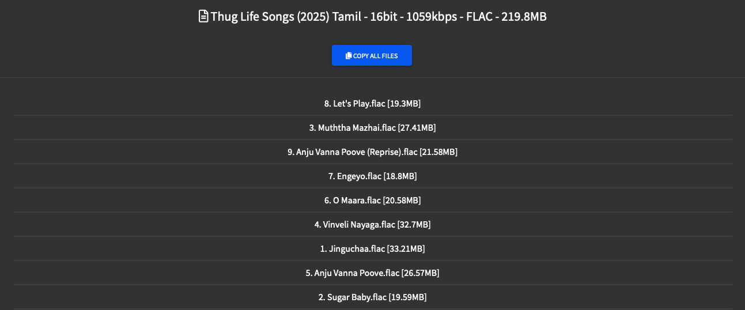Click the [21.58MB] size text
The height and width of the screenshot is (310, 745).
pyautogui.click(x=439, y=152)
